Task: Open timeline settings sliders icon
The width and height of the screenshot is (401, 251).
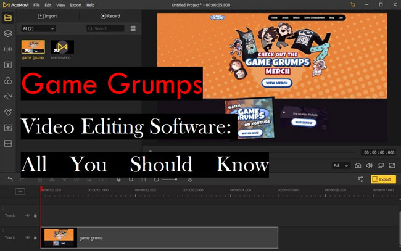Action: pyautogui.click(x=360, y=179)
